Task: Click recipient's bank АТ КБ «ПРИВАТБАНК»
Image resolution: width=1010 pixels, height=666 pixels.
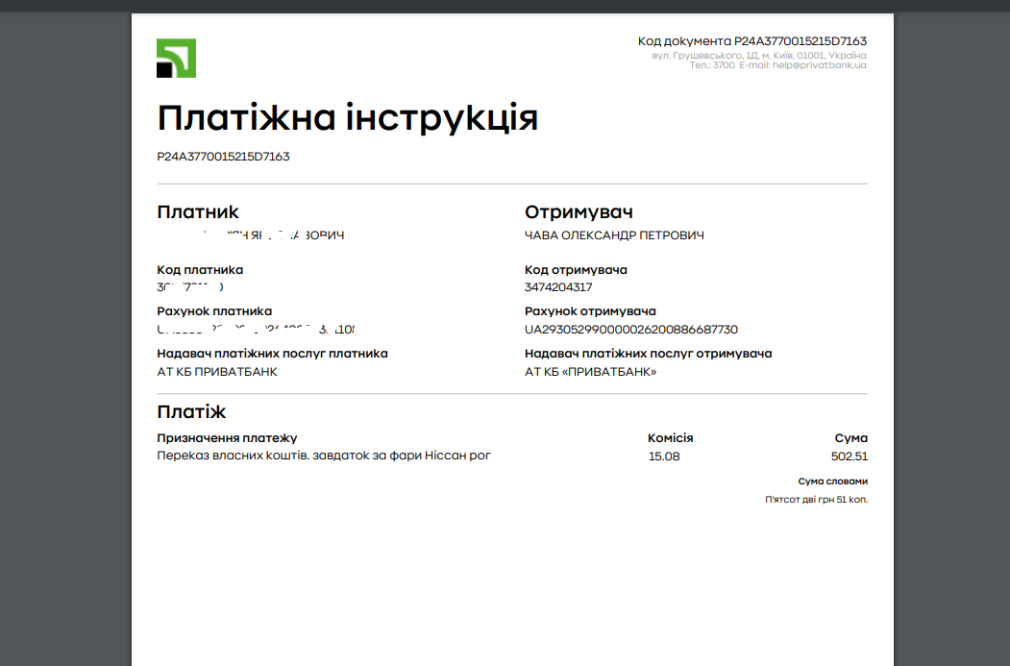Action: point(590,372)
